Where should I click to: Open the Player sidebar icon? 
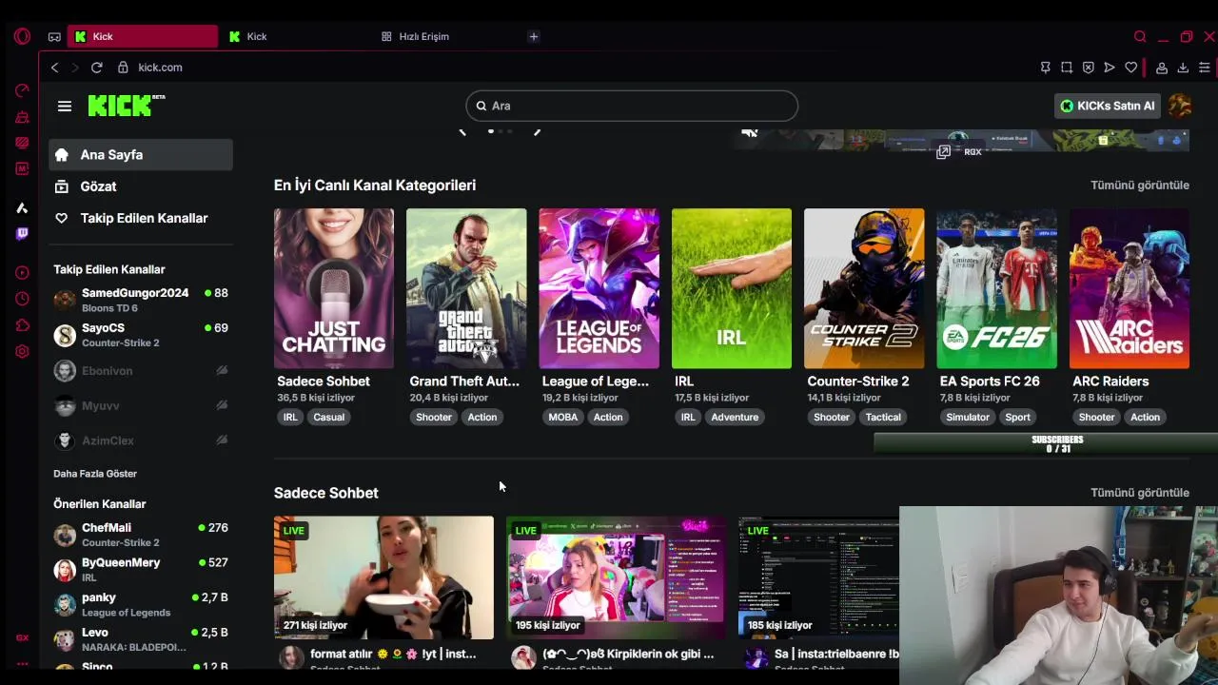pyautogui.click(x=22, y=273)
